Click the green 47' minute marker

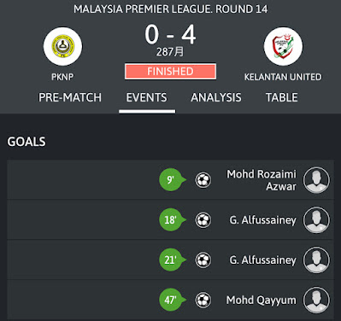pyautogui.click(x=172, y=300)
